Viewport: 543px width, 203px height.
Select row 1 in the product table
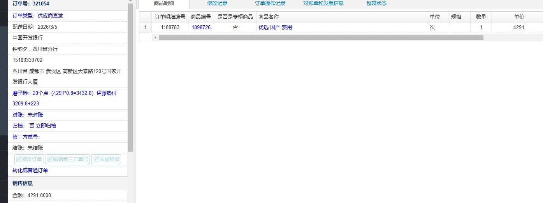point(145,28)
